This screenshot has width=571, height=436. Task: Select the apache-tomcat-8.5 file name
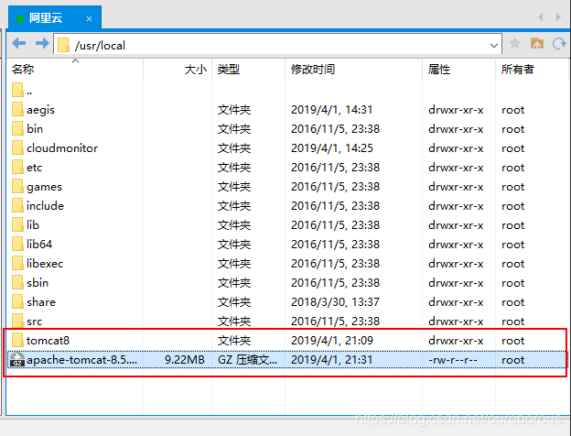(x=82, y=360)
